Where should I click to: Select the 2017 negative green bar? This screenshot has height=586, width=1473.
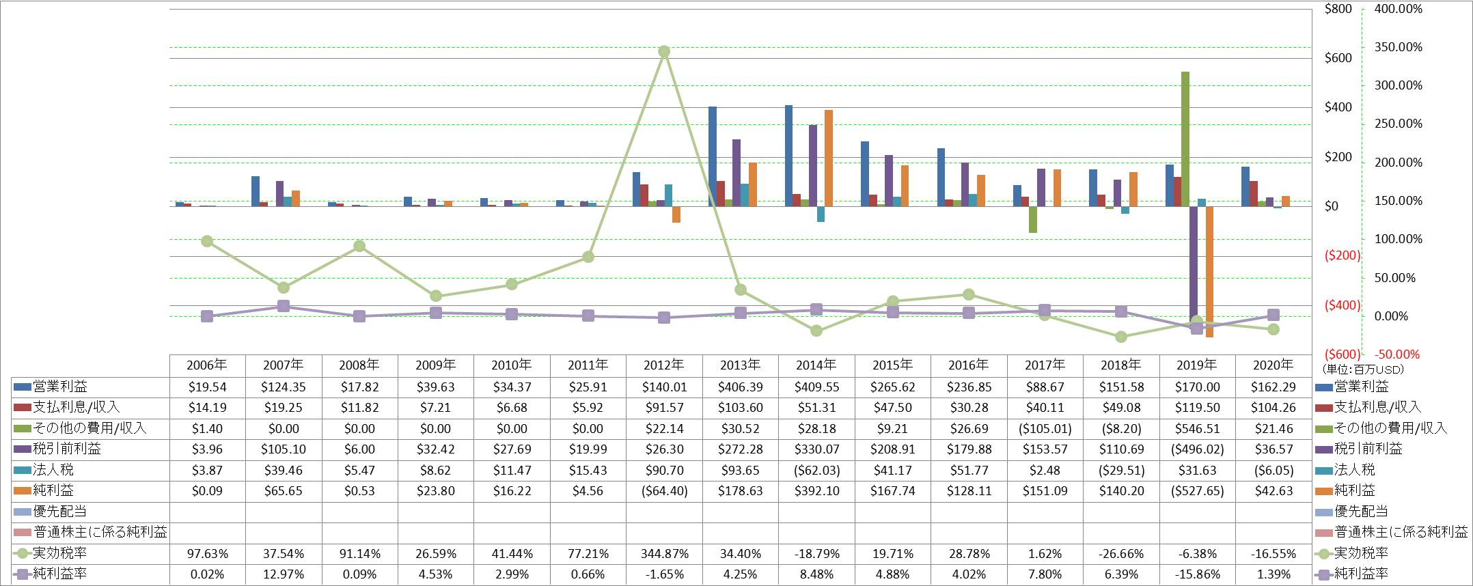pos(1033,219)
